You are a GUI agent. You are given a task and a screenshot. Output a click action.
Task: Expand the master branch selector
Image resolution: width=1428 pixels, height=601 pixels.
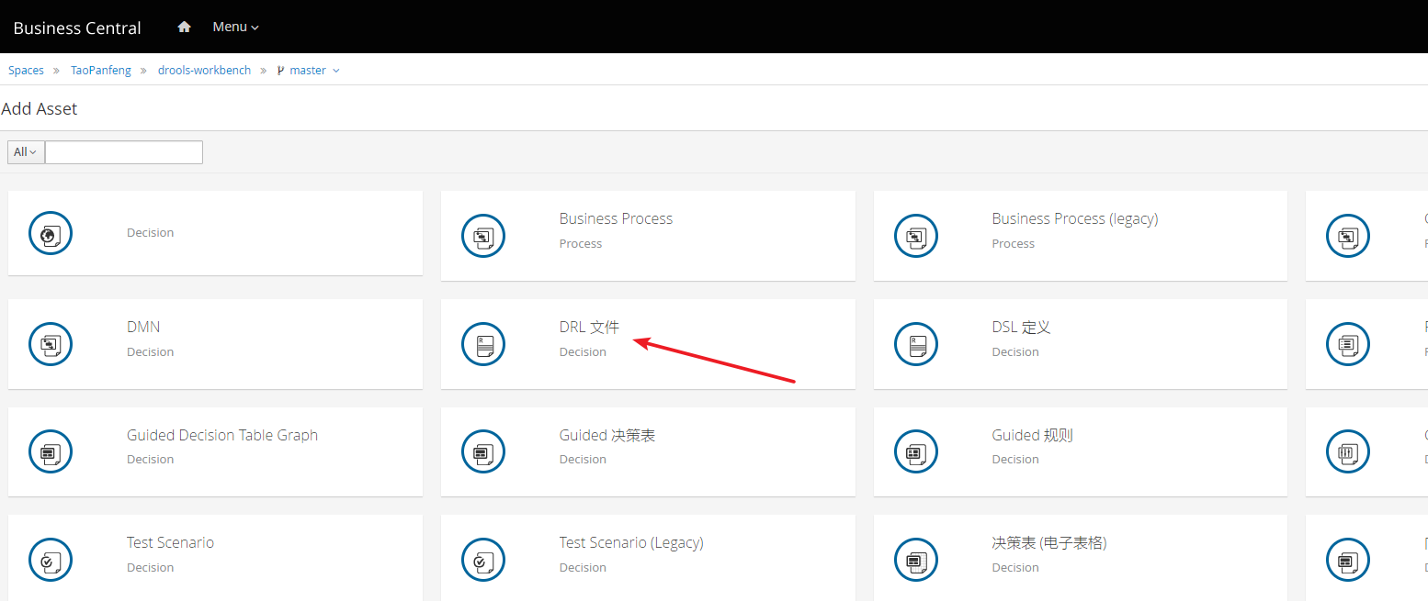[309, 70]
